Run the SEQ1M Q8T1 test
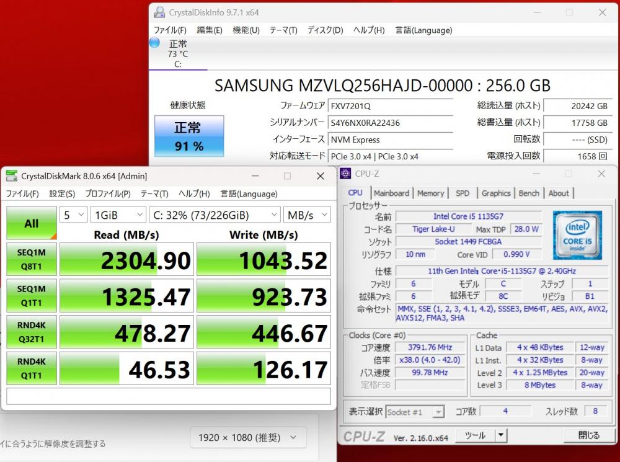This screenshot has width=620, height=462. 32,259
